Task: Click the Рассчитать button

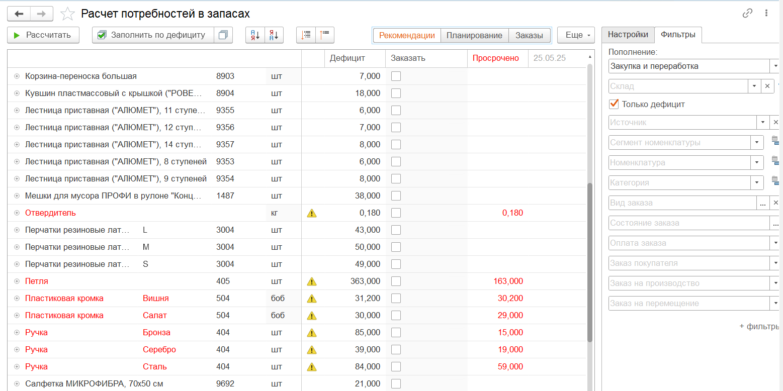Action: click(43, 35)
